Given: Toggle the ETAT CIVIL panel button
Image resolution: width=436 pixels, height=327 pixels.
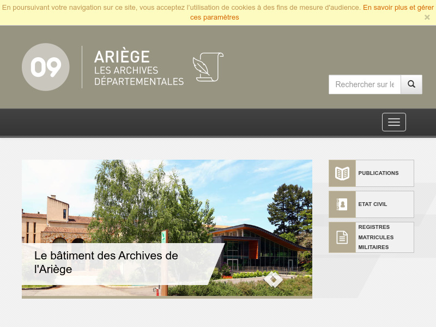Looking at the screenshot, I should [x=371, y=204].
